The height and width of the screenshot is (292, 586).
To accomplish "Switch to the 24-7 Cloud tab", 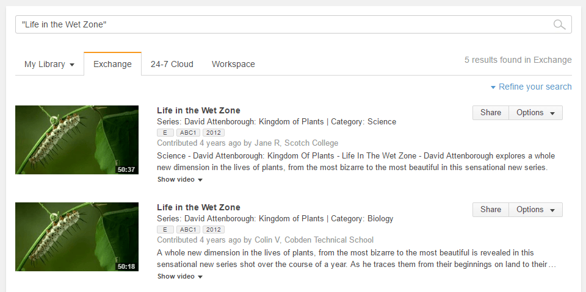I will click(x=172, y=64).
